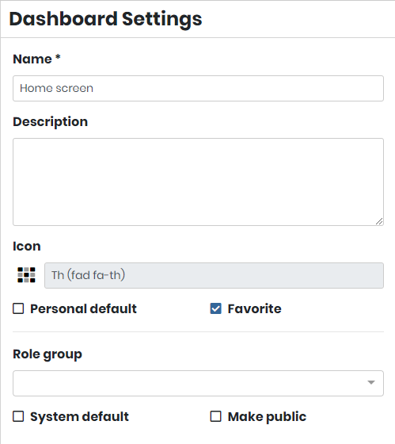This screenshot has height=444, width=395.
Task: Click the 'Personal default' label
Action: (83, 308)
